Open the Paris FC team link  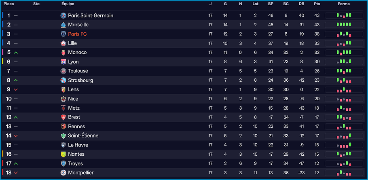coord(77,34)
